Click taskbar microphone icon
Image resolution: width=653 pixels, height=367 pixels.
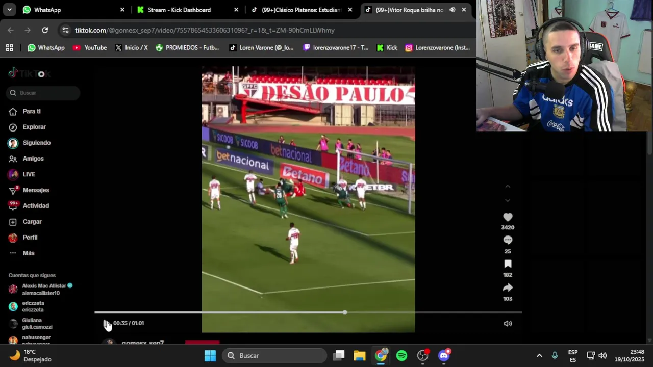pos(555,355)
